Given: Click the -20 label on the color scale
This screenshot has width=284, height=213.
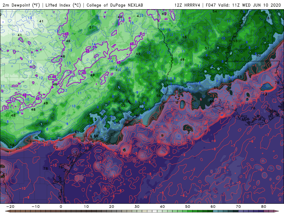Looking at the screenshot, I should pos(10,207).
